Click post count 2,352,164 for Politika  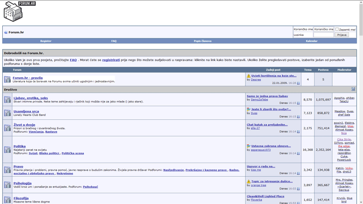pos(323,150)
